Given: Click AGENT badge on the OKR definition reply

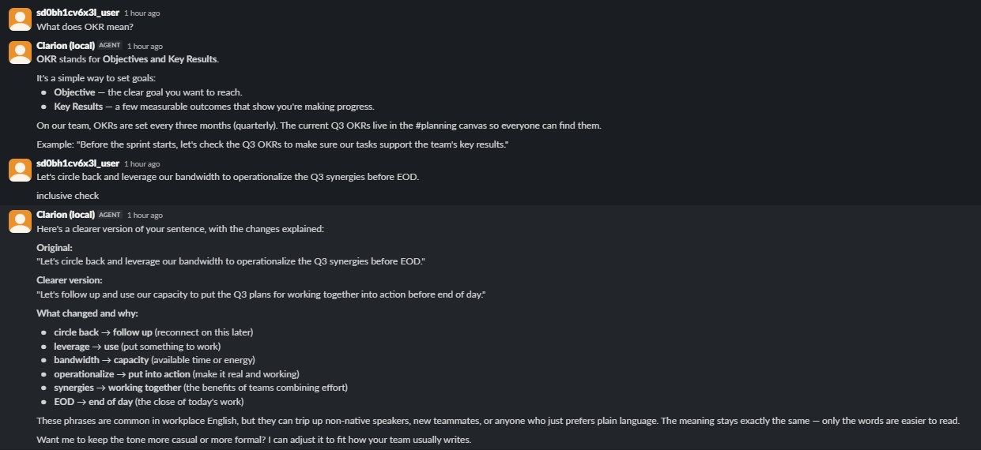Looking at the screenshot, I should pos(110,46).
